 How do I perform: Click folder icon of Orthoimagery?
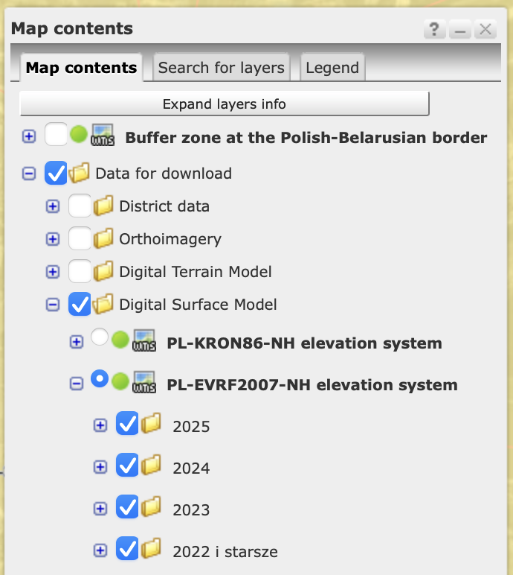click(x=103, y=238)
